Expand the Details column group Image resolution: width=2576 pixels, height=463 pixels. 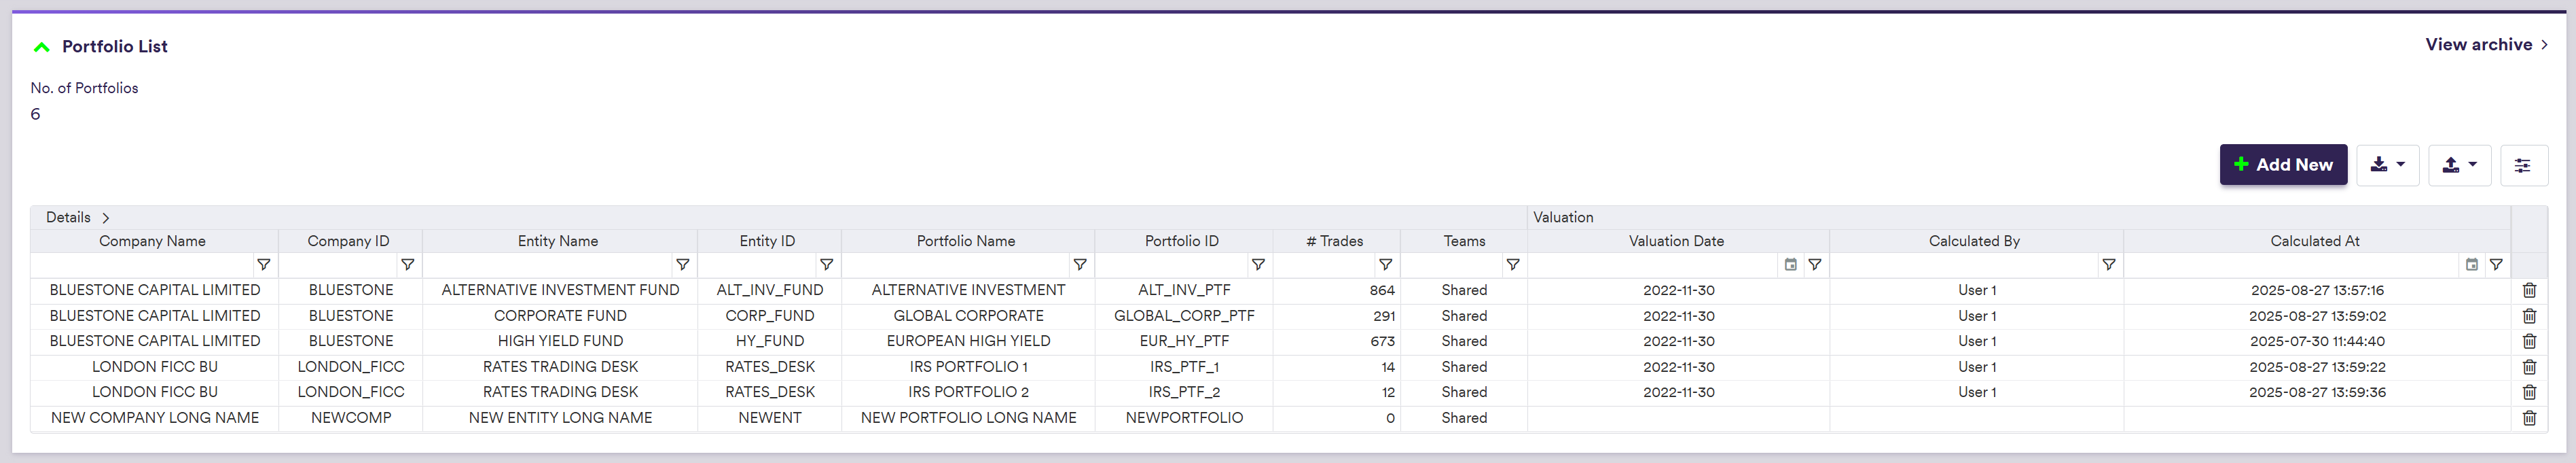(105, 218)
